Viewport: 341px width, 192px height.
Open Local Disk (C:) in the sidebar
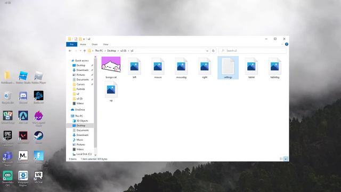pos(82,154)
